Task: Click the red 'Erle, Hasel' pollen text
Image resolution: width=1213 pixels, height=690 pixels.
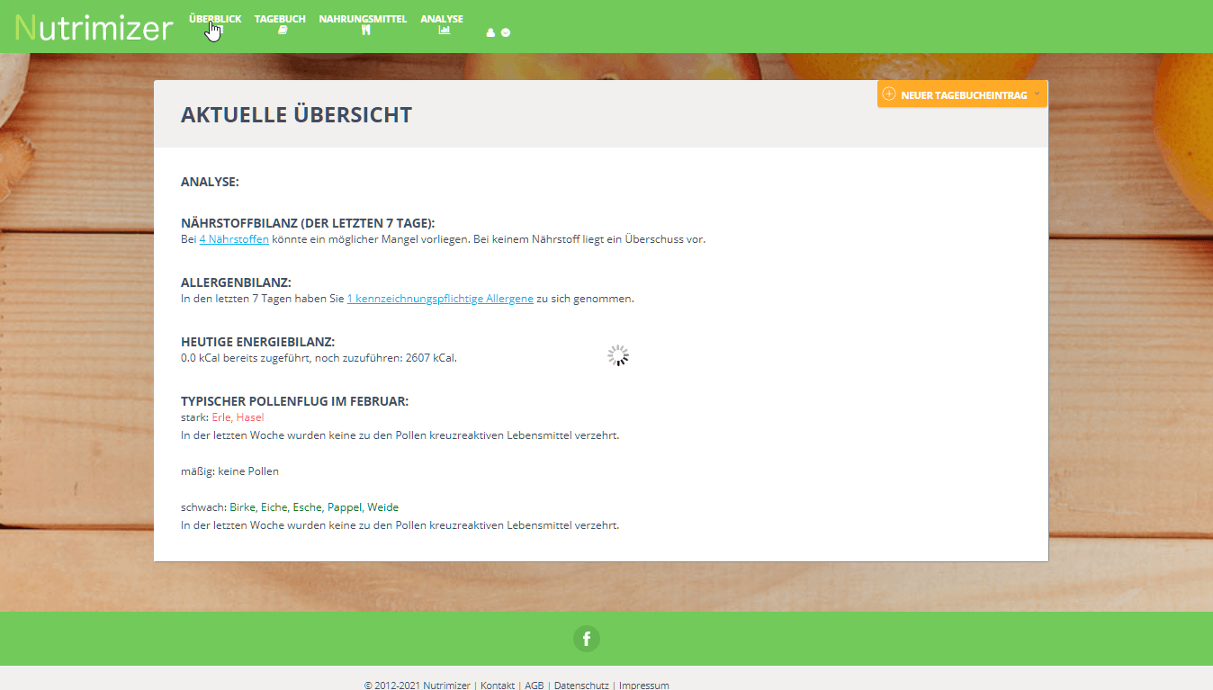Action: tap(238, 417)
